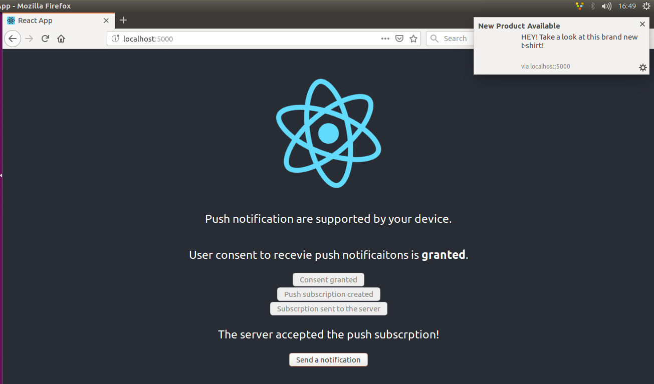Dismiss the New Product Available notification
The height and width of the screenshot is (384, 654).
tap(642, 24)
